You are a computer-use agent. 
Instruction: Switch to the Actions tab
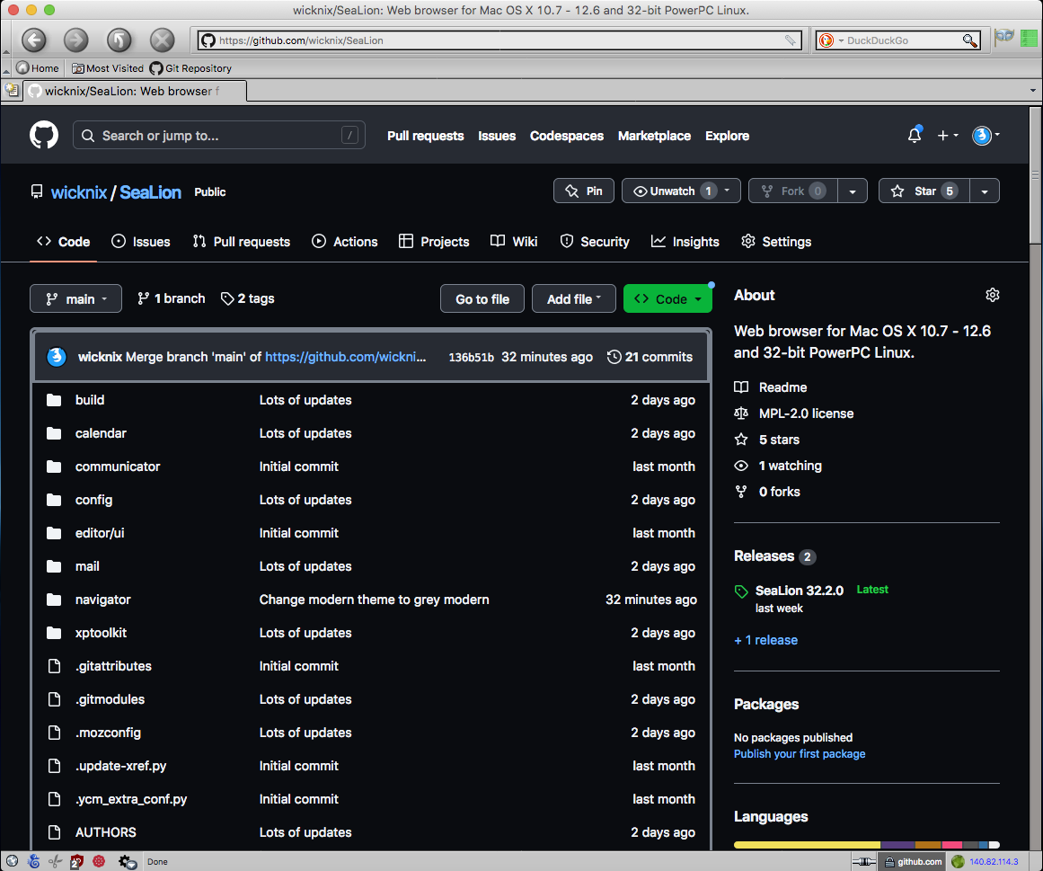tap(345, 242)
